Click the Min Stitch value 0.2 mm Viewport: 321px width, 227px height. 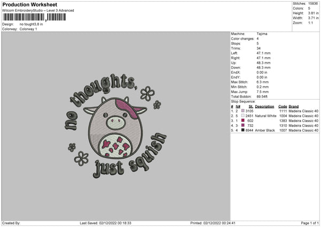pyautogui.click(x=263, y=87)
